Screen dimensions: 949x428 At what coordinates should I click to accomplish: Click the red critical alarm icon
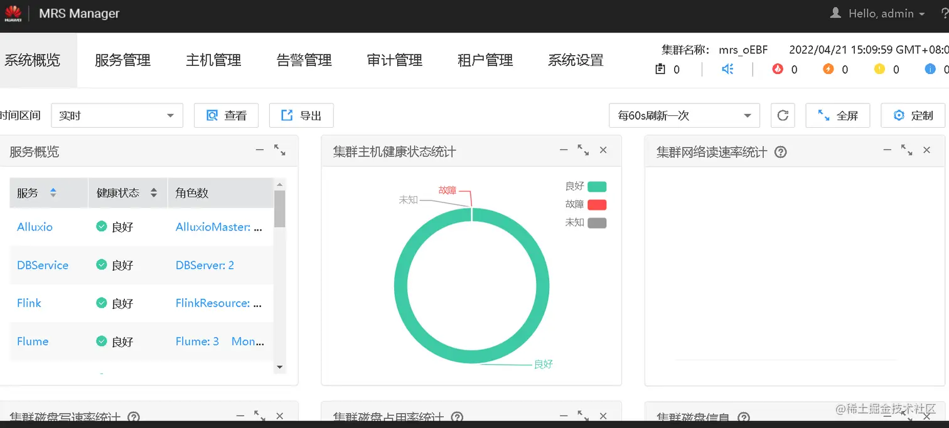point(778,69)
